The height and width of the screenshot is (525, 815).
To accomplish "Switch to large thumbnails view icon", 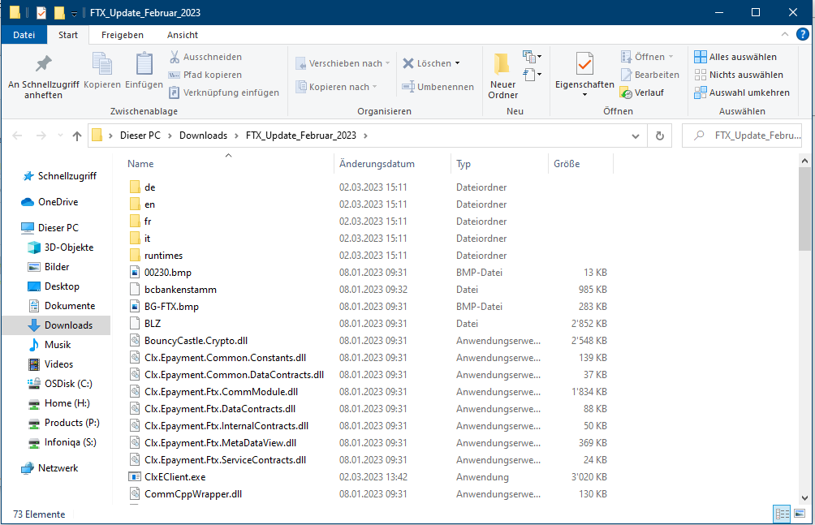I will 800,514.
